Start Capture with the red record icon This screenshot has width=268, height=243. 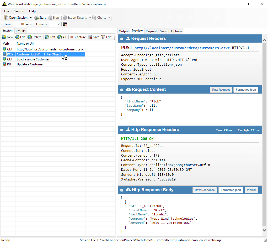point(72,37)
